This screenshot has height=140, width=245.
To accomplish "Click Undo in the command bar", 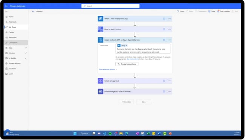I will (x=181, y=11).
